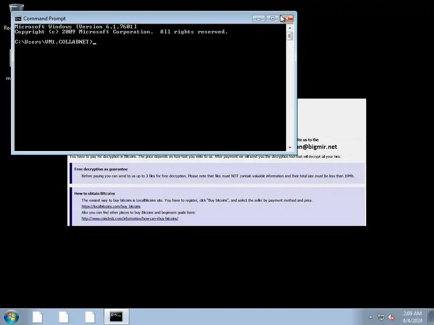Click the Command Prompt title bar text
Viewport: 434px width, 325px height.
45,19
